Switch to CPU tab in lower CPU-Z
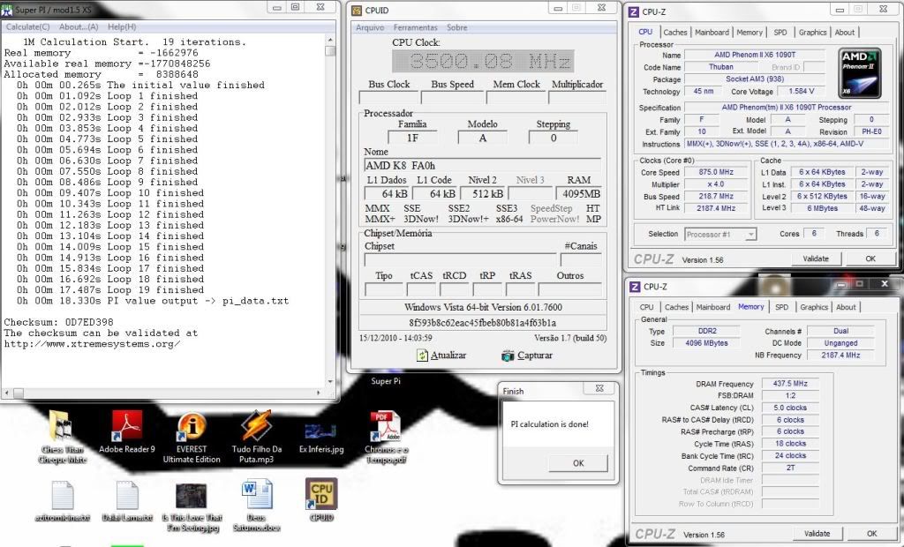 [x=647, y=307]
